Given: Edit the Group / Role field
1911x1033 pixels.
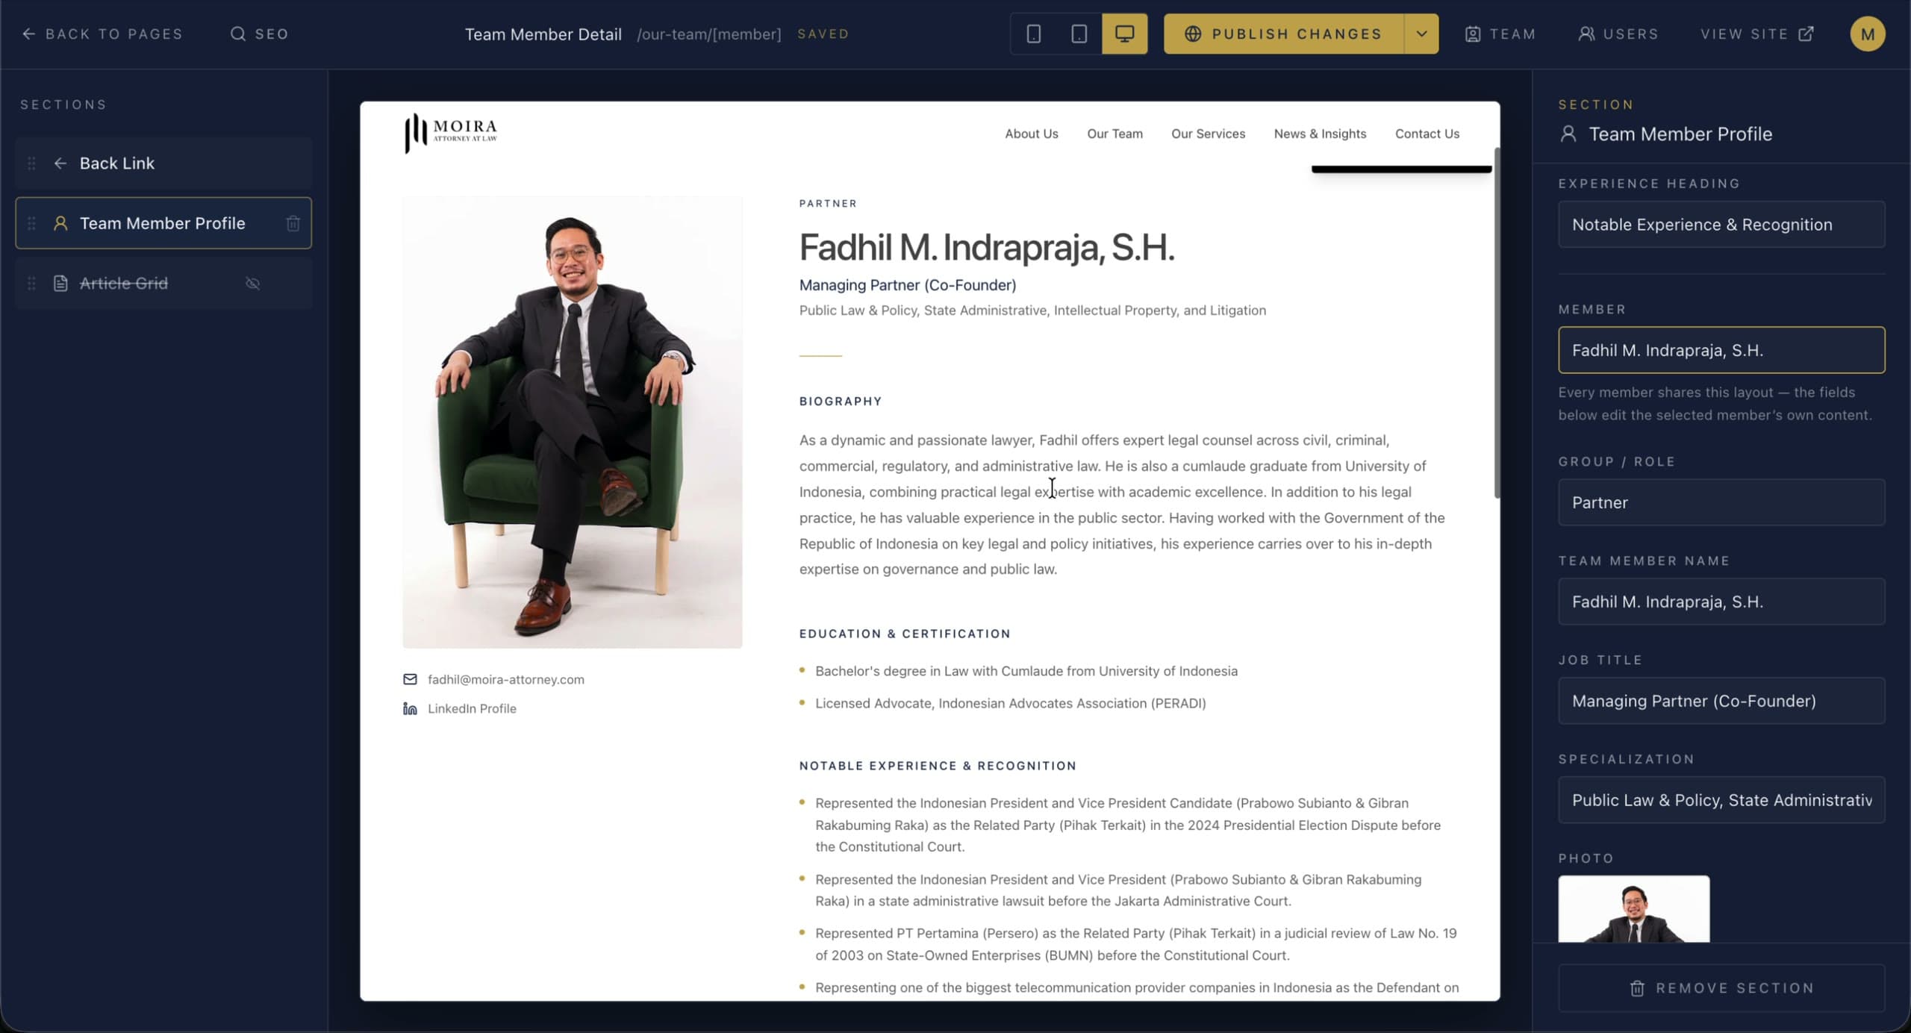Looking at the screenshot, I should [x=1721, y=502].
